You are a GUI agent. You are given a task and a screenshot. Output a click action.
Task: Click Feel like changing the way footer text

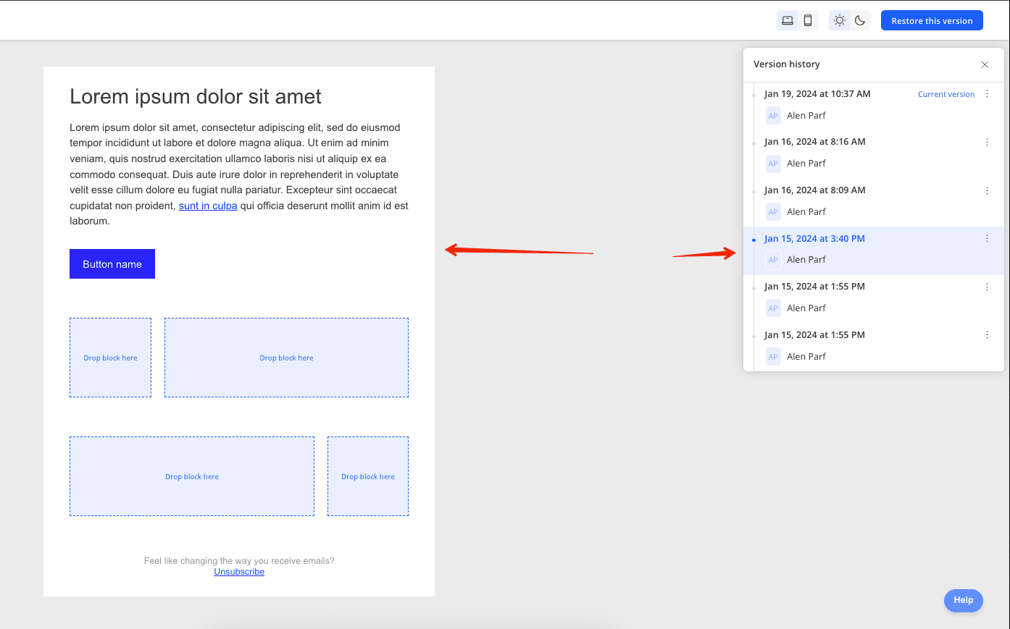coord(239,561)
